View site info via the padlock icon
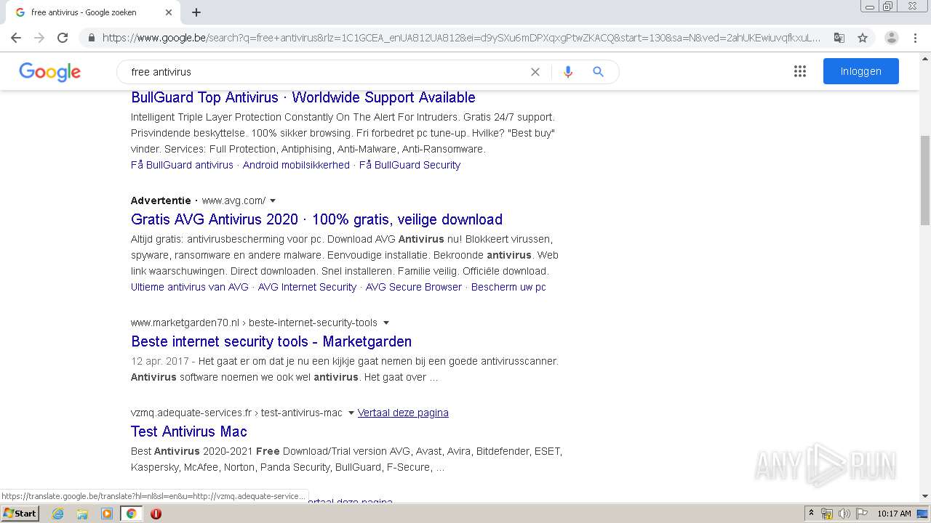This screenshot has width=931, height=523. click(x=91, y=38)
